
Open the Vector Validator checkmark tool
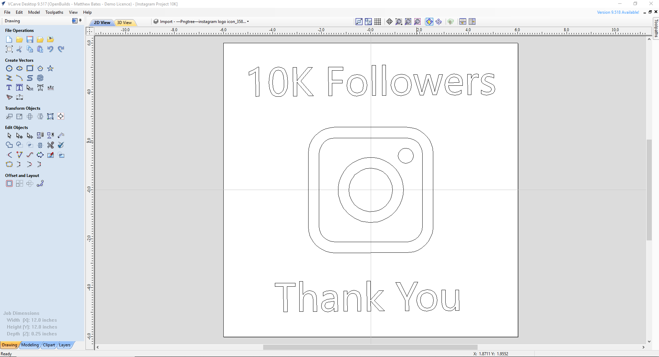pos(61,145)
